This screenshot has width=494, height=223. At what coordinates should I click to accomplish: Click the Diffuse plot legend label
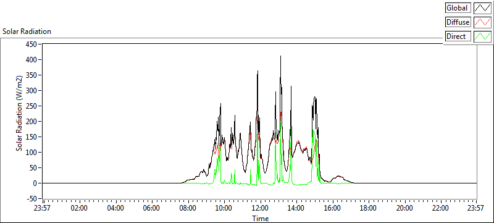coord(458,22)
